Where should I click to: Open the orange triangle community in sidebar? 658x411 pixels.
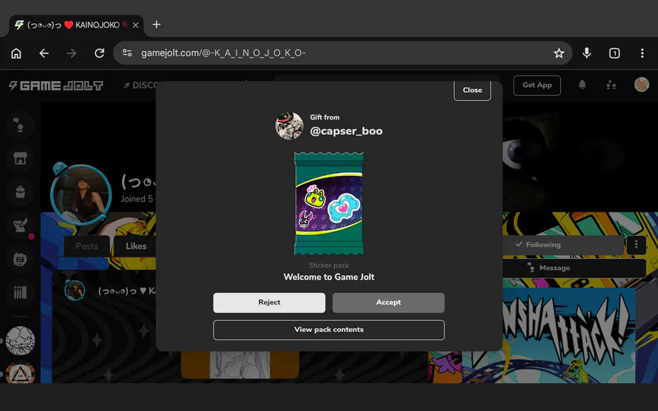pos(20,373)
